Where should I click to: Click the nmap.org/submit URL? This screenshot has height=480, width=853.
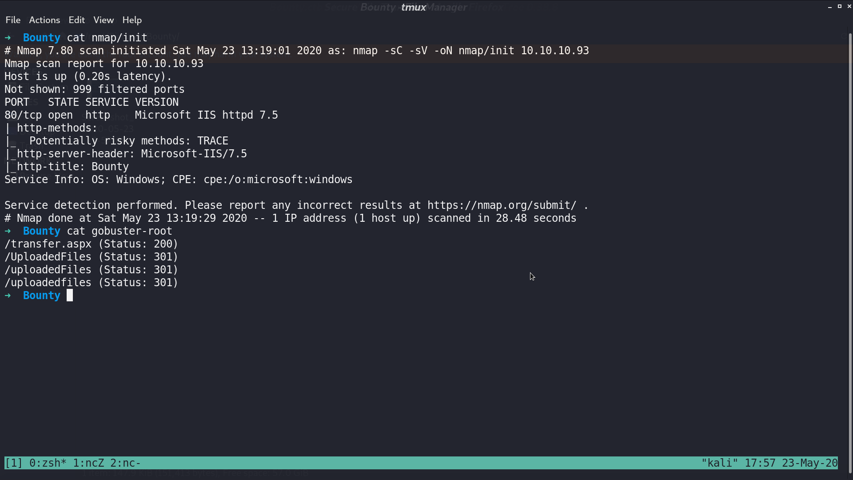tap(502, 205)
